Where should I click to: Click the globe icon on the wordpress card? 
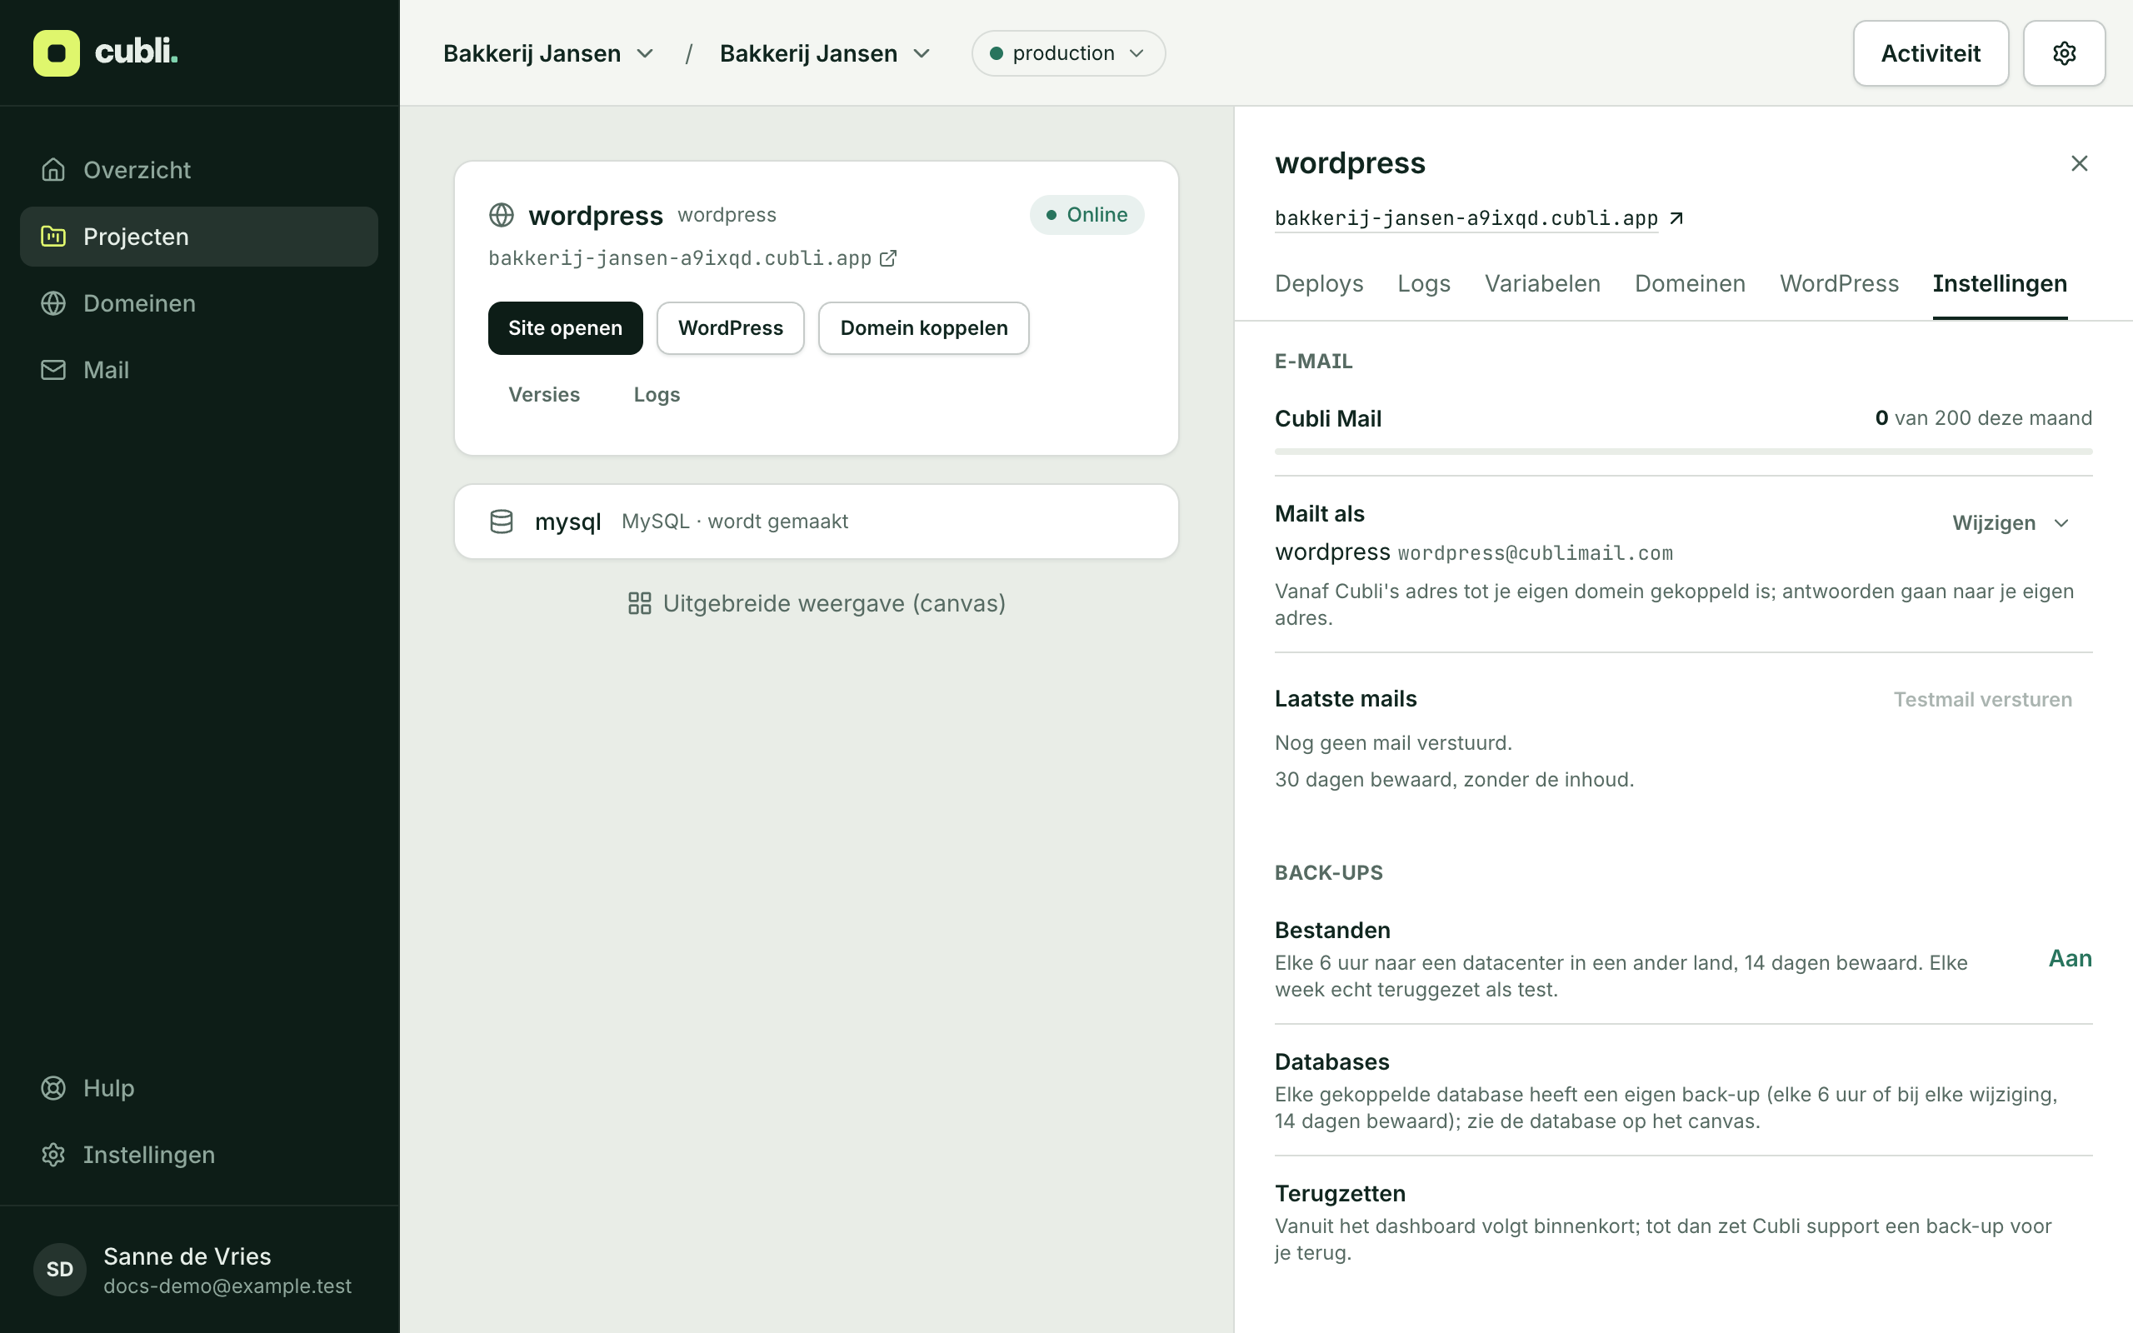click(x=502, y=215)
